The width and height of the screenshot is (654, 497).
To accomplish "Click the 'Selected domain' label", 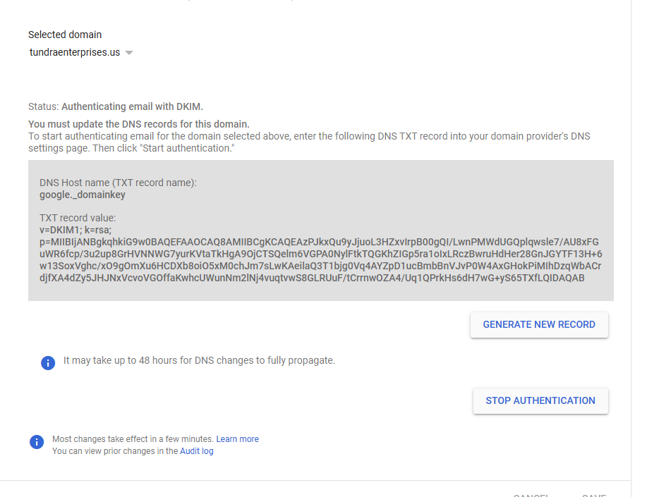I will coord(65,35).
